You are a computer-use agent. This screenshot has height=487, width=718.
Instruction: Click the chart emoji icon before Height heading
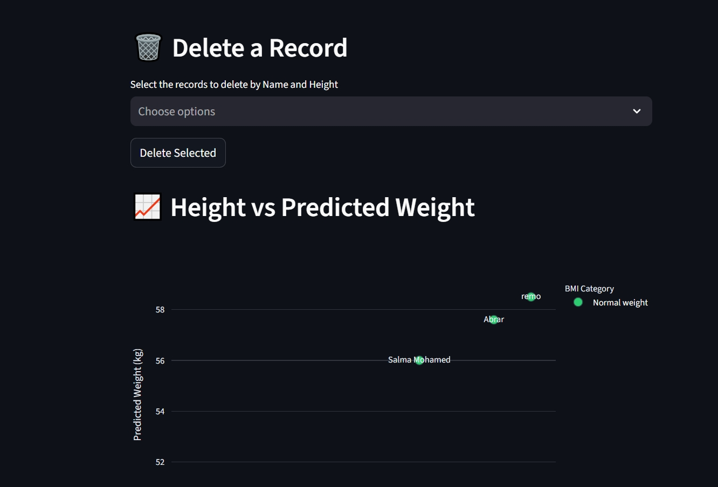[147, 207]
